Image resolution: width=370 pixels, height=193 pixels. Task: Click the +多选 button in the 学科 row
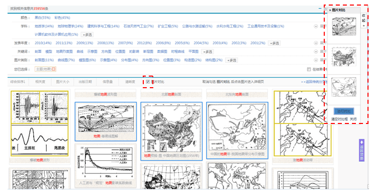click(87, 35)
